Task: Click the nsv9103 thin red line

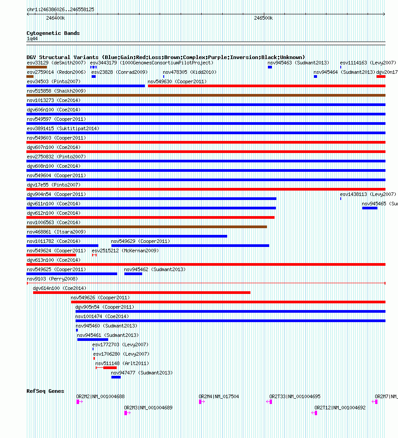Action: click(206, 283)
